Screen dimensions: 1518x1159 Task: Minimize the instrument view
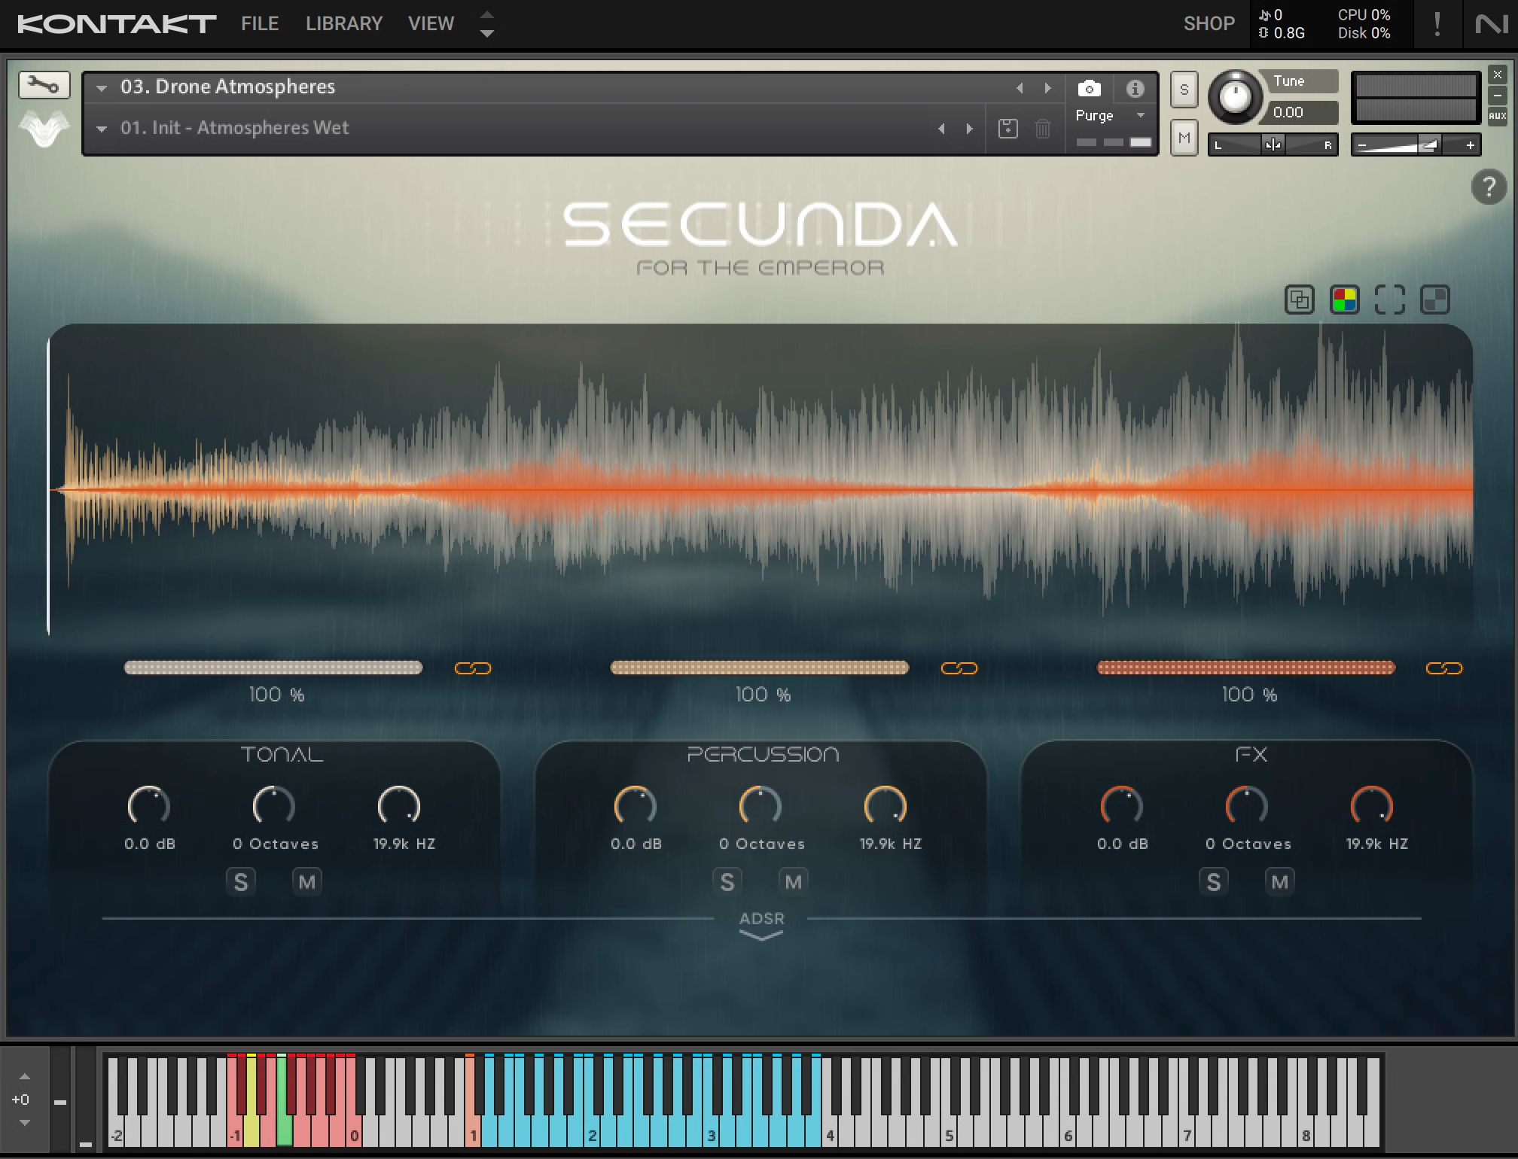coord(1497,96)
